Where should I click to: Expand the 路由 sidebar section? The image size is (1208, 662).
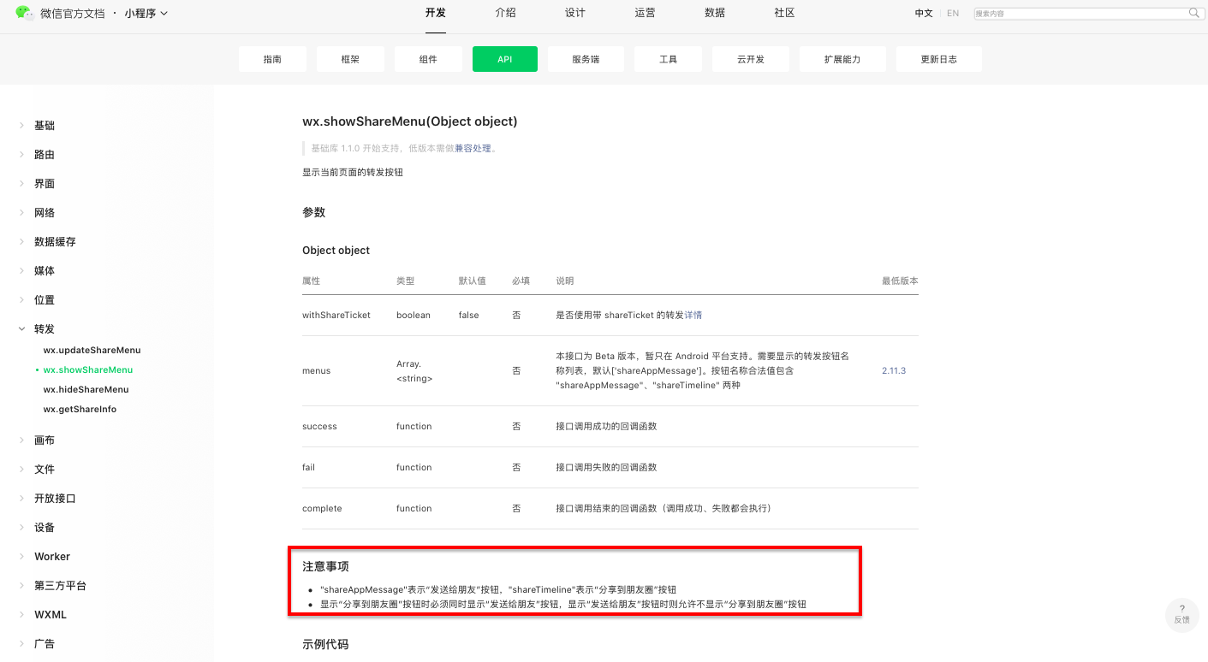[45, 155]
